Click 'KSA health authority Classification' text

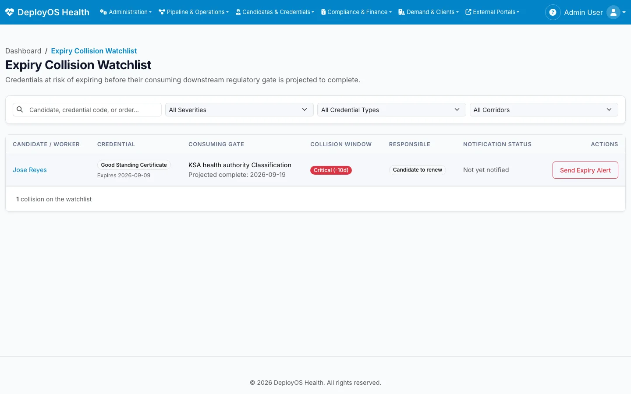coord(240,165)
